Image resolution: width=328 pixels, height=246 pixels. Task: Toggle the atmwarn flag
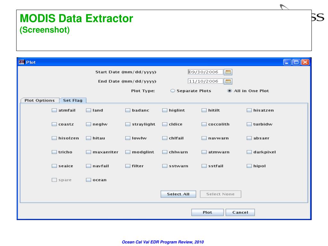coord(204,152)
